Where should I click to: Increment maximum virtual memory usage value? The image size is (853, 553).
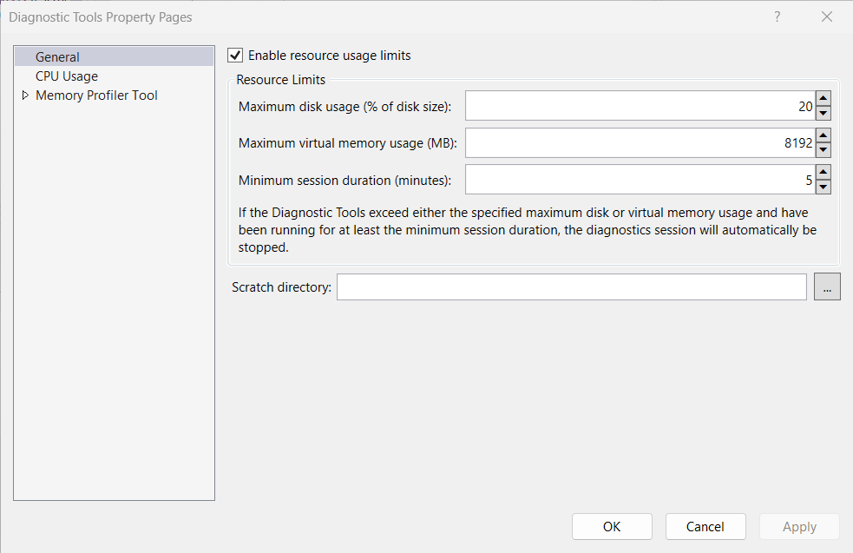(822, 136)
